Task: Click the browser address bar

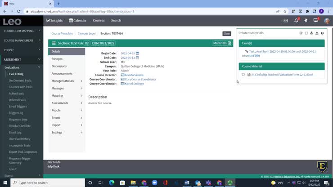Action: click(x=148, y=11)
